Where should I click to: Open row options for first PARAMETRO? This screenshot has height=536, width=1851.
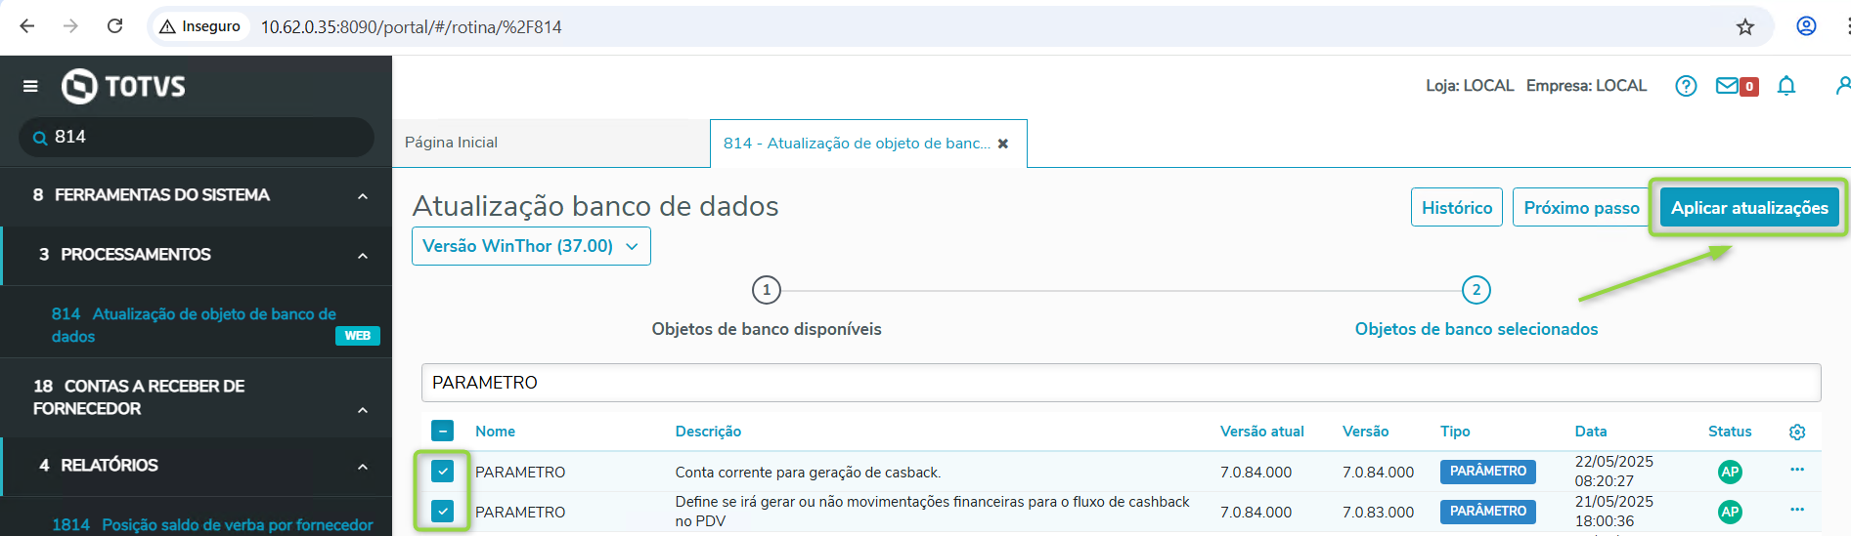1796,470
